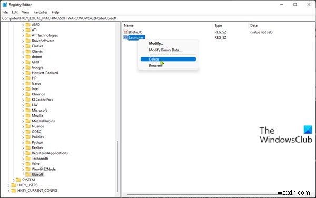
Task: Select the Icaros key label
Action: (36, 83)
